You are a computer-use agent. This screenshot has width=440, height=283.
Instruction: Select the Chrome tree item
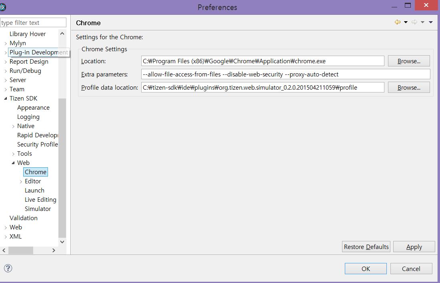[x=36, y=172]
